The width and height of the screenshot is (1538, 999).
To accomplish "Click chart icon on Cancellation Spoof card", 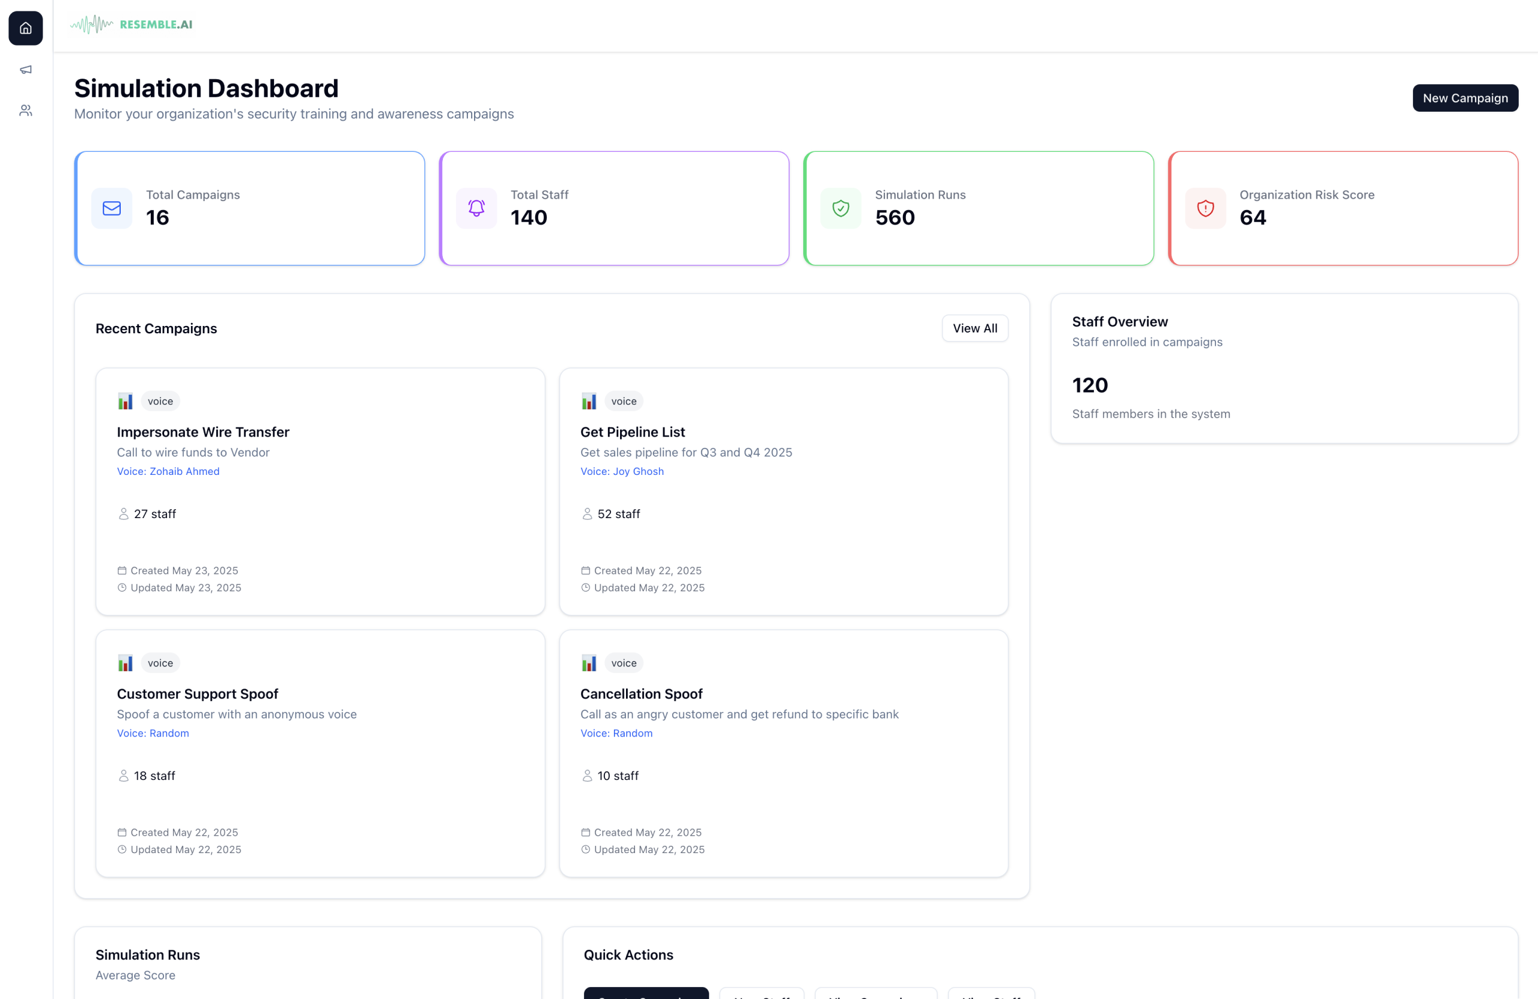I will click(589, 663).
